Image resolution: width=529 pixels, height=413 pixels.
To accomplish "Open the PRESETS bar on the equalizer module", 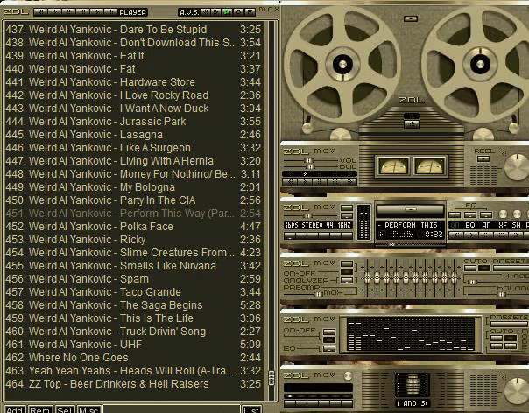I will 511,268.
